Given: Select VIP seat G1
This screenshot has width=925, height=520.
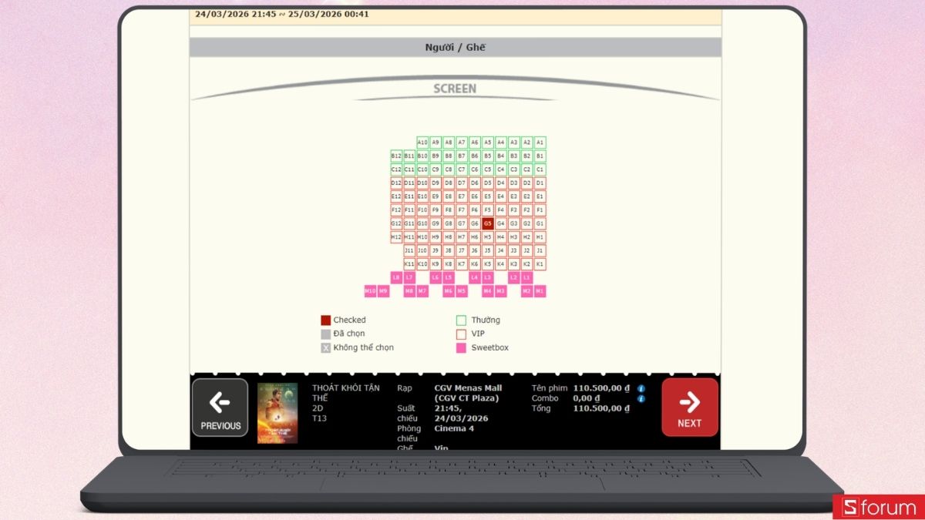Looking at the screenshot, I should tap(540, 223).
